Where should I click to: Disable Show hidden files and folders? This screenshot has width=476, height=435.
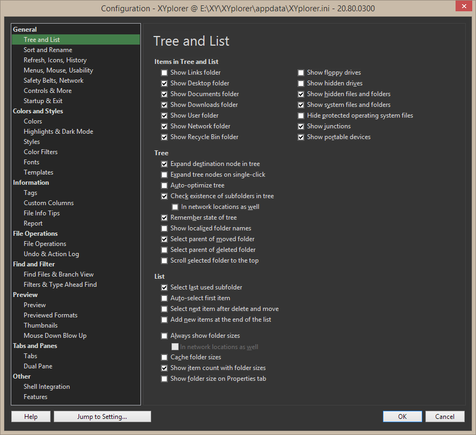(x=301, y=93)
